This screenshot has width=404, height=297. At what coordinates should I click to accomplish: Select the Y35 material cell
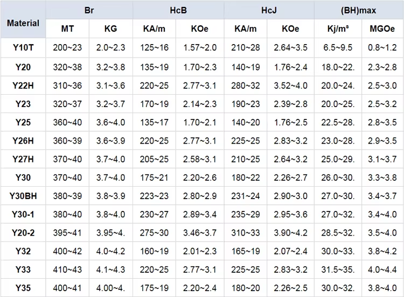[x=23, y=288]
